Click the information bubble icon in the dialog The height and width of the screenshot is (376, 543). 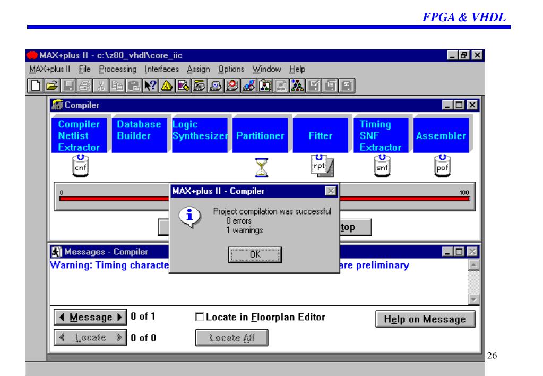pyautogui.click(x=190, y=217)
